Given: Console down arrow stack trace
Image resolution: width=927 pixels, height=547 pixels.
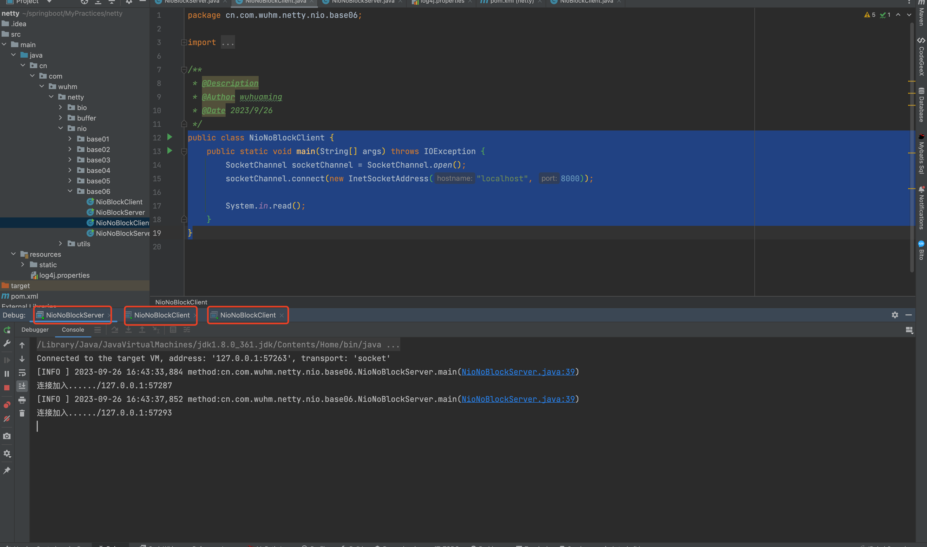Looking at the screenshot, I should [x=22, y=359].
